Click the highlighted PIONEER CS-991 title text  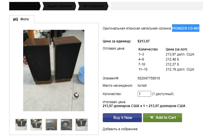click(x=185, y=28)
